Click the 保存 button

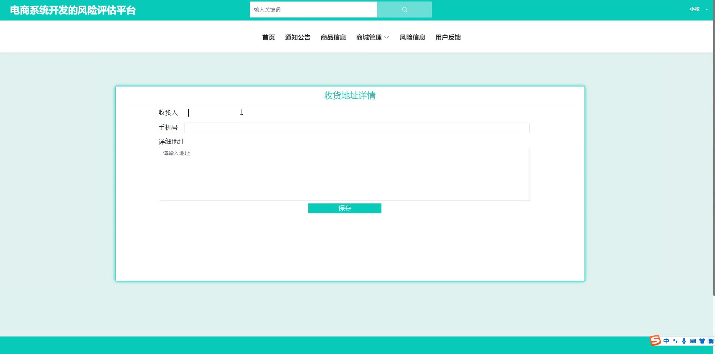coord(344,208)
